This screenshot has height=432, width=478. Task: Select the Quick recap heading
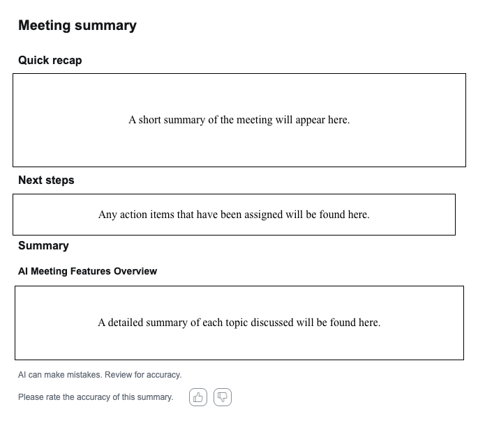pos(50,61)
